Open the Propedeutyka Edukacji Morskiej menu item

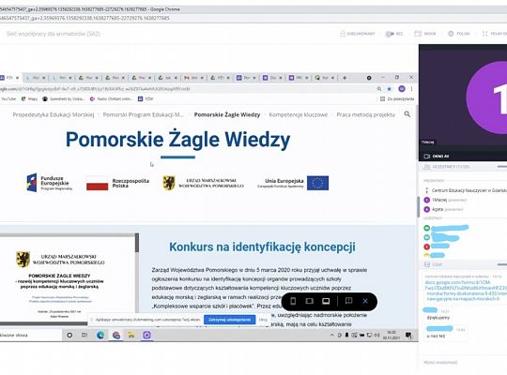[x=54, y=114]
